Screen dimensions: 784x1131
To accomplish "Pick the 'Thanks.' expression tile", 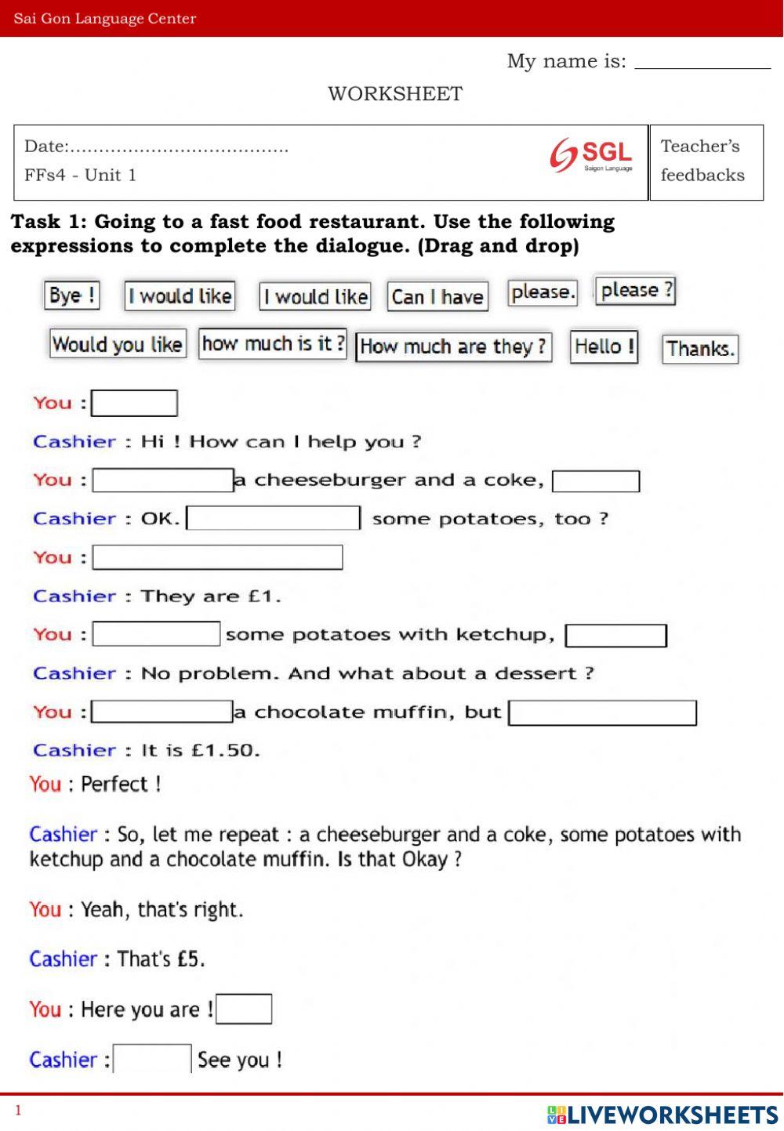I will [701, 349].
